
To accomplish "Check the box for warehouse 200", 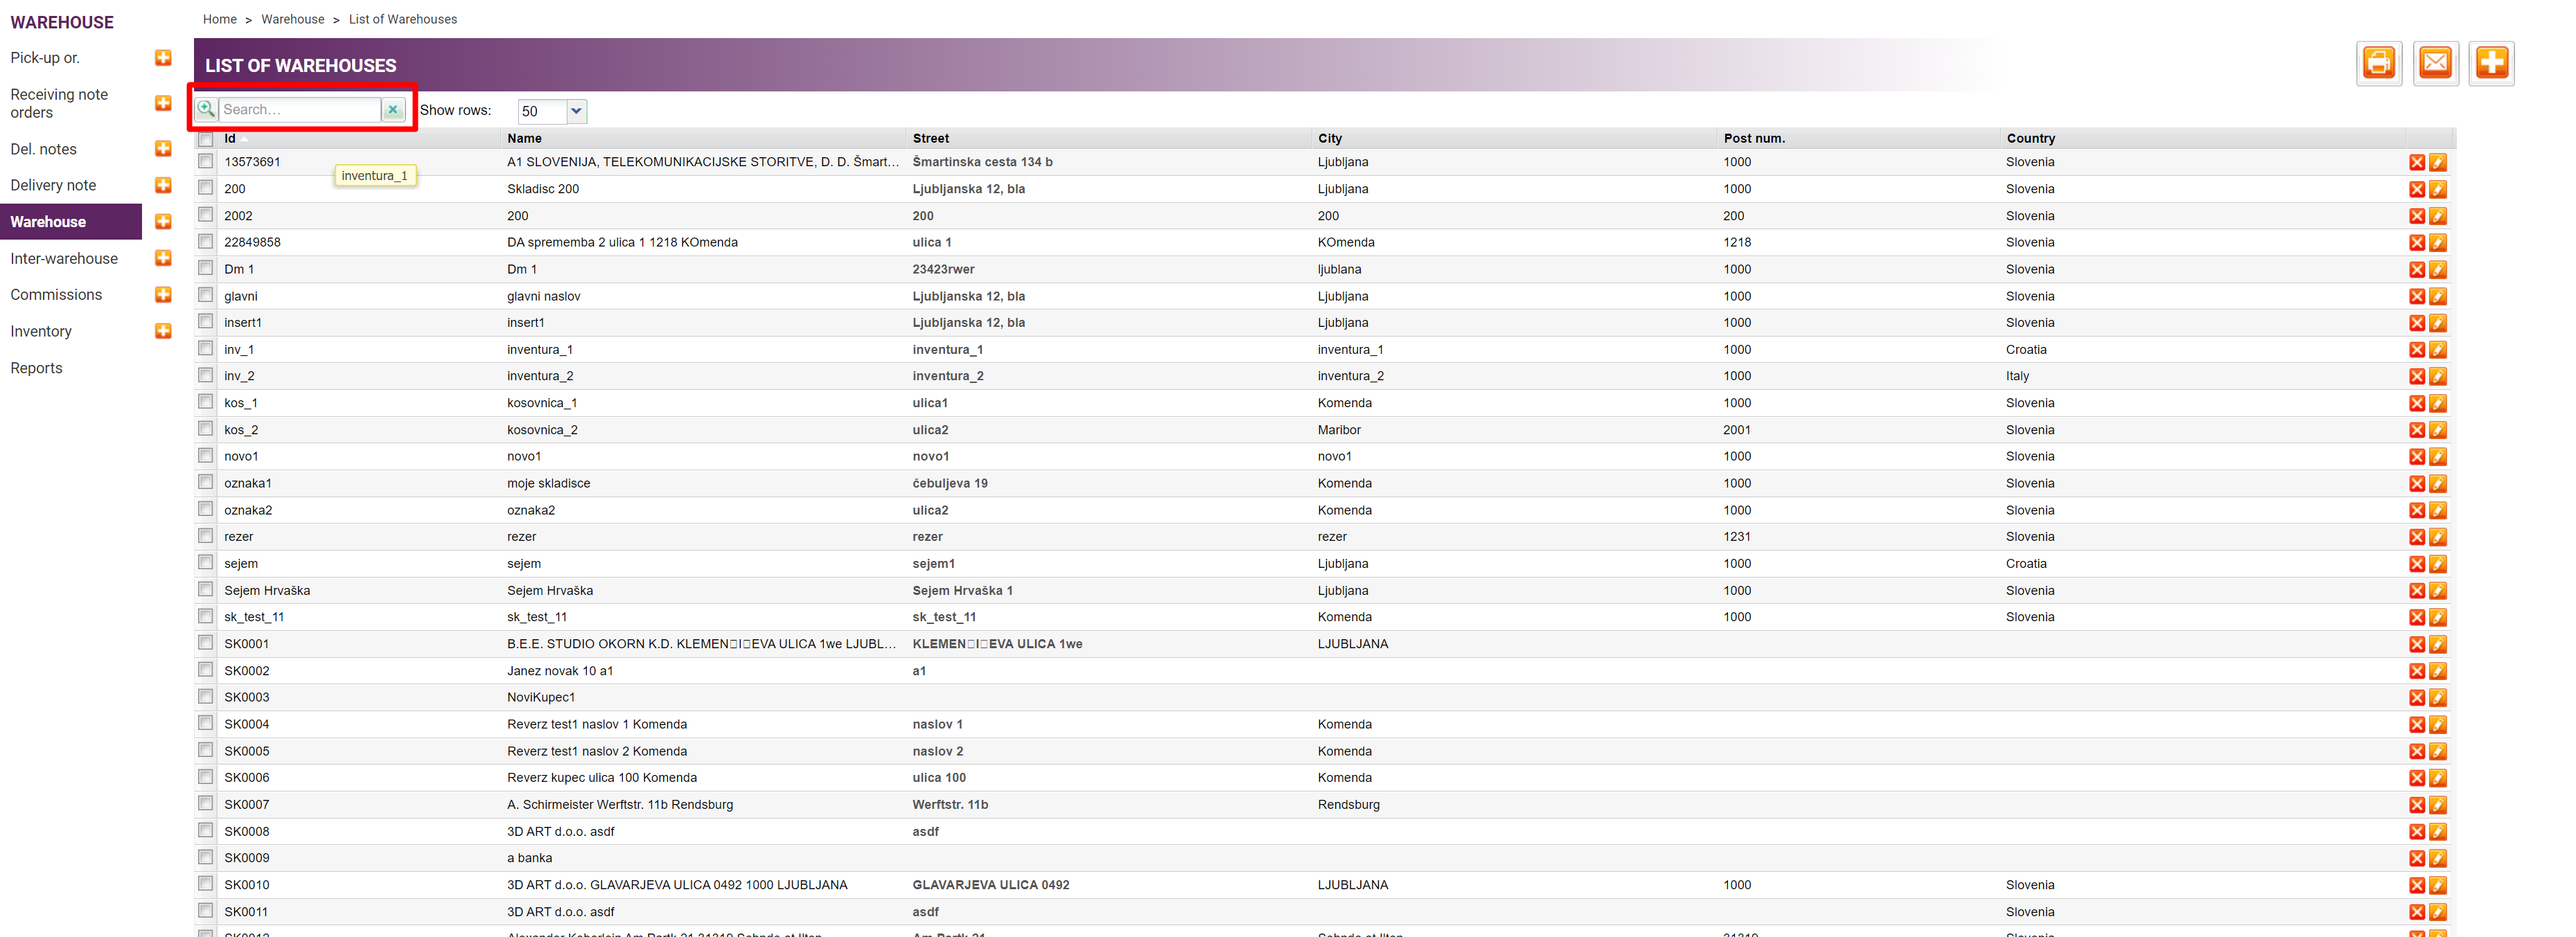I will point(205,188).
